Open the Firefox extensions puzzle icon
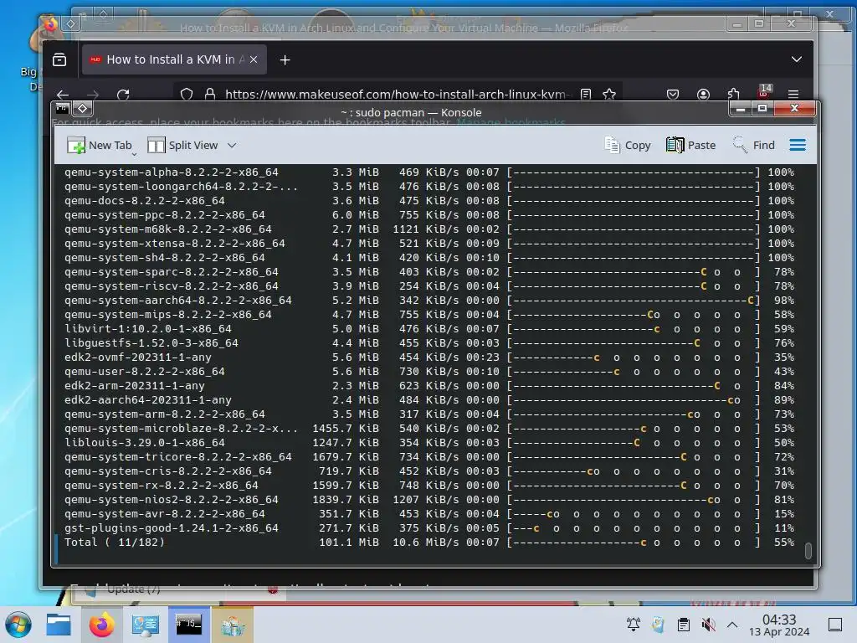The image size is (857, 643). (733, 94)
